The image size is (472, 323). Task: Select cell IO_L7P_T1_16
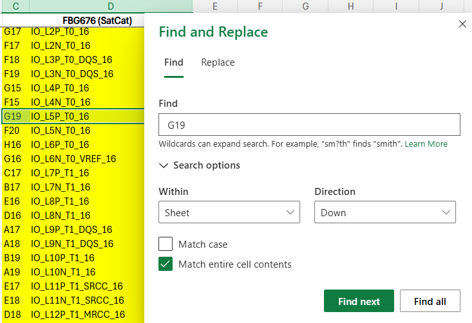point(87,172)
